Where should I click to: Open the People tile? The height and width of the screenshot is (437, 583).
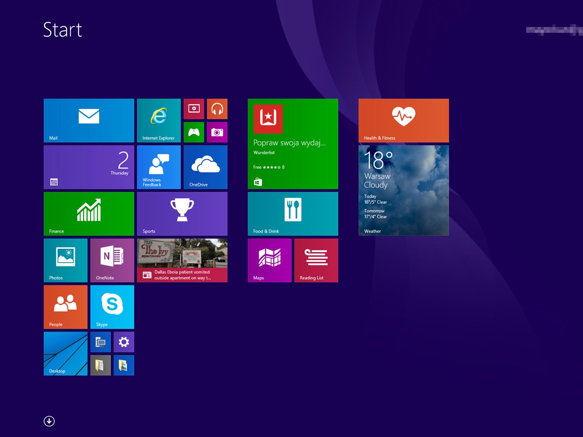tap(66, 307)
